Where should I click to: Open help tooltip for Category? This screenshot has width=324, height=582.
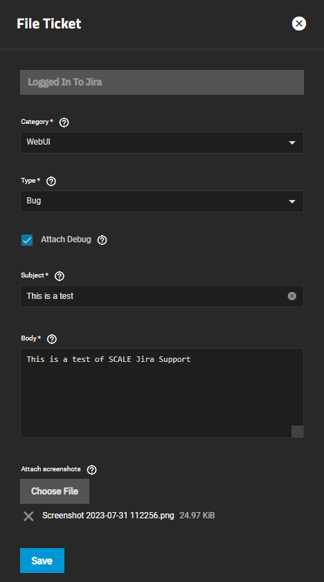[64, 122]
